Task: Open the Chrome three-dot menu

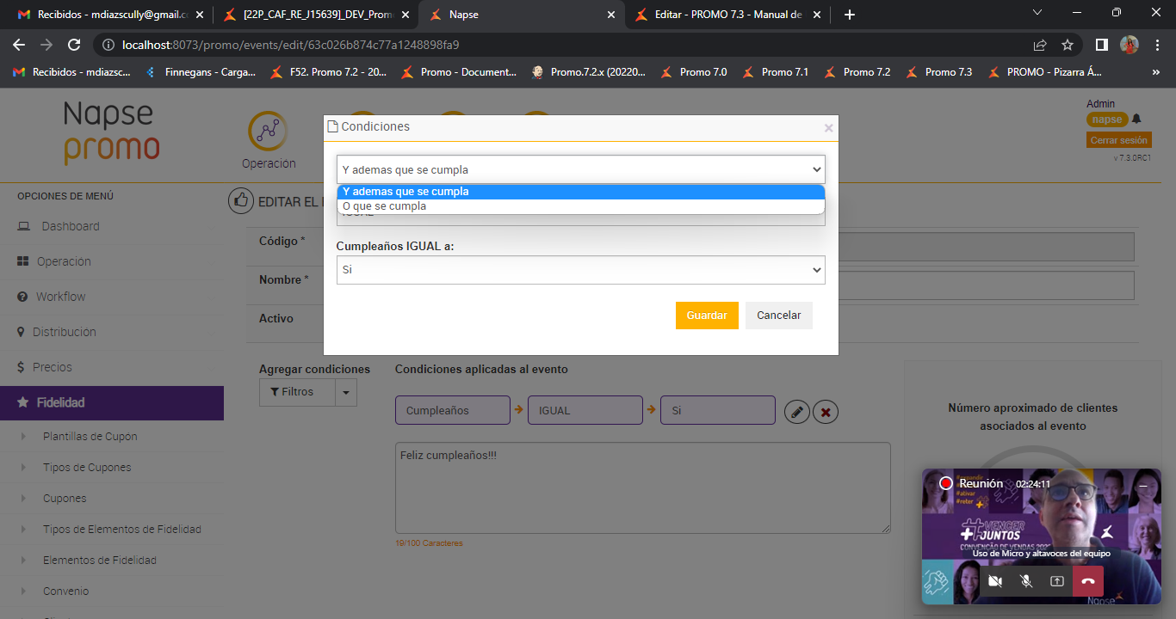Action: pyautogui.click(x=1156, y=45)
